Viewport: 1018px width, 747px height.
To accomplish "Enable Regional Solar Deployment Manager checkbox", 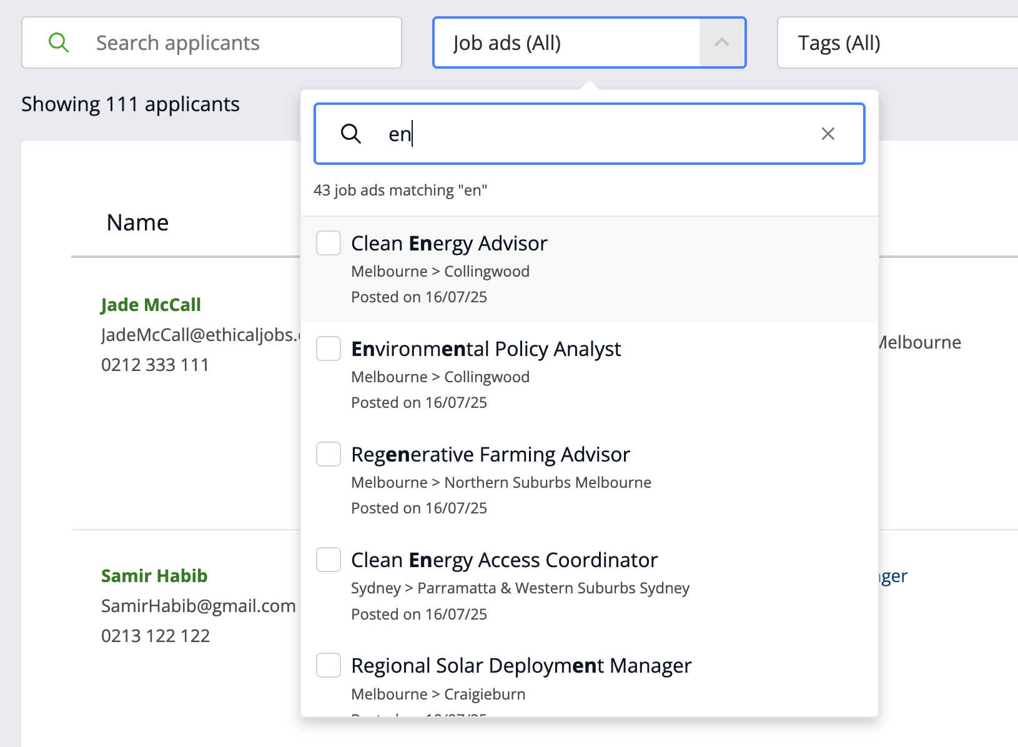I will [329, 665].
